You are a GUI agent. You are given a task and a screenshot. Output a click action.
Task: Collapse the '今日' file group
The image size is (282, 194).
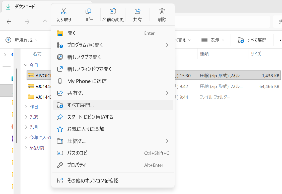pos(26,65)
